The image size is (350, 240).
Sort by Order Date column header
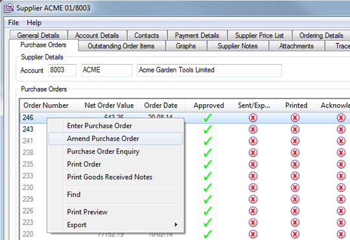(161, 105)
